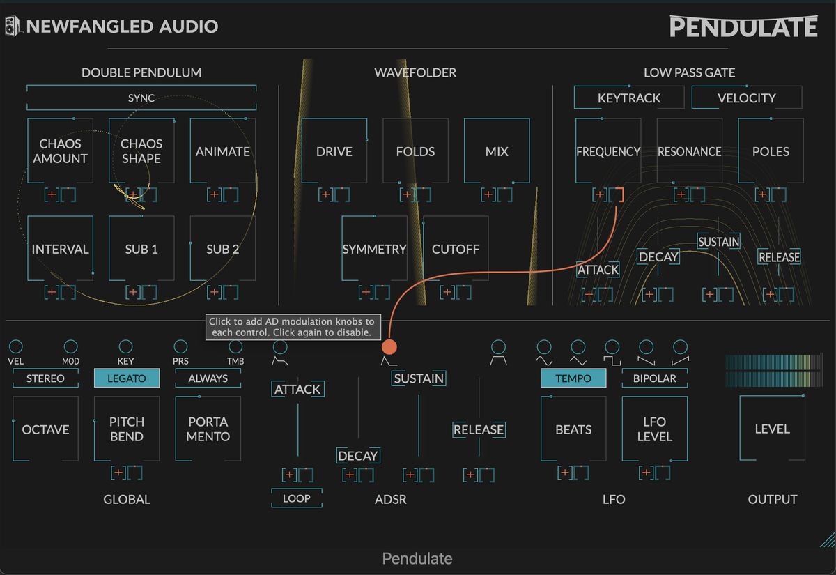Toggle the TEMPO sync button off
The width and height of the screenshot is (836, 575).
(x=573, y=378)
